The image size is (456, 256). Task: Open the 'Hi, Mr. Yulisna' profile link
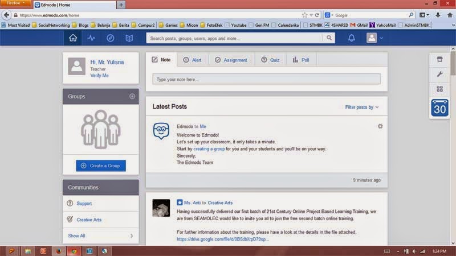point(107,62)
